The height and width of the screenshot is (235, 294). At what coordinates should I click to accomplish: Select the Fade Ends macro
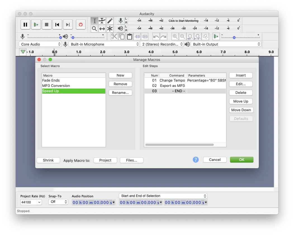coord(51,80)
